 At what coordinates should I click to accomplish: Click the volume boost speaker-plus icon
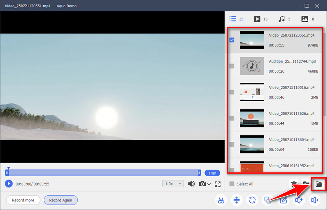click(x=314, y=200)
